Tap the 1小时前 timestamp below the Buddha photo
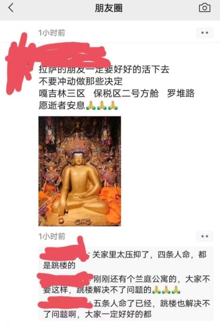220x326 pixels. [x=52, y=236]
